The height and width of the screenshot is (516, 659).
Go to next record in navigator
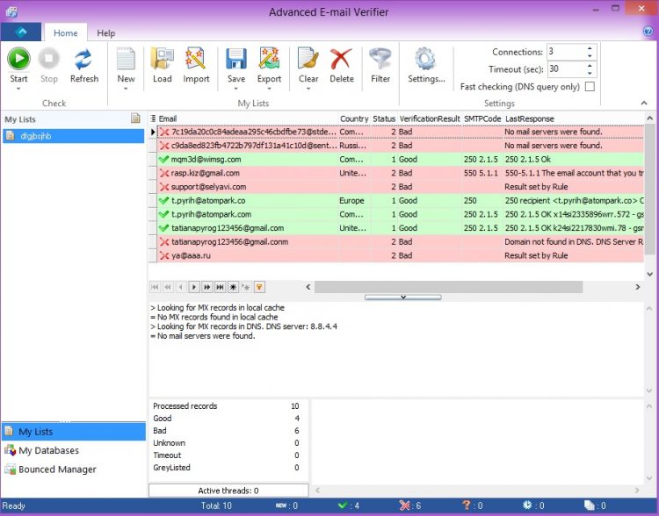pos(194,287)
